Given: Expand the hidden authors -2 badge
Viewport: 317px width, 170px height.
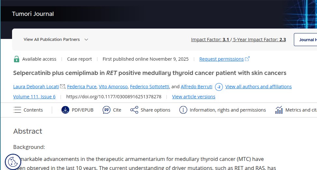Looking at the screenshot, I should (x=219, y=87).
